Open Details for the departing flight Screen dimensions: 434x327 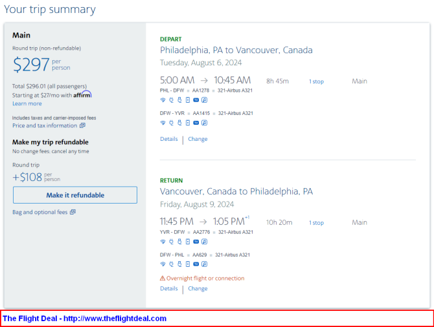[169, 139]
